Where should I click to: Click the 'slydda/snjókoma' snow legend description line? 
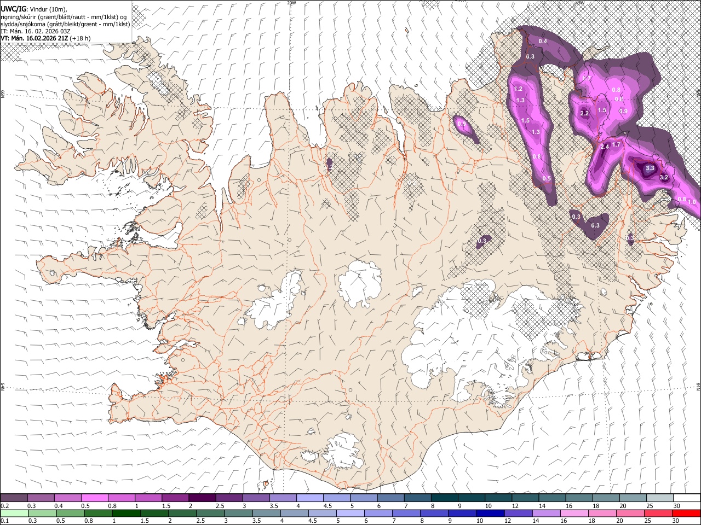tap(65, 24)
